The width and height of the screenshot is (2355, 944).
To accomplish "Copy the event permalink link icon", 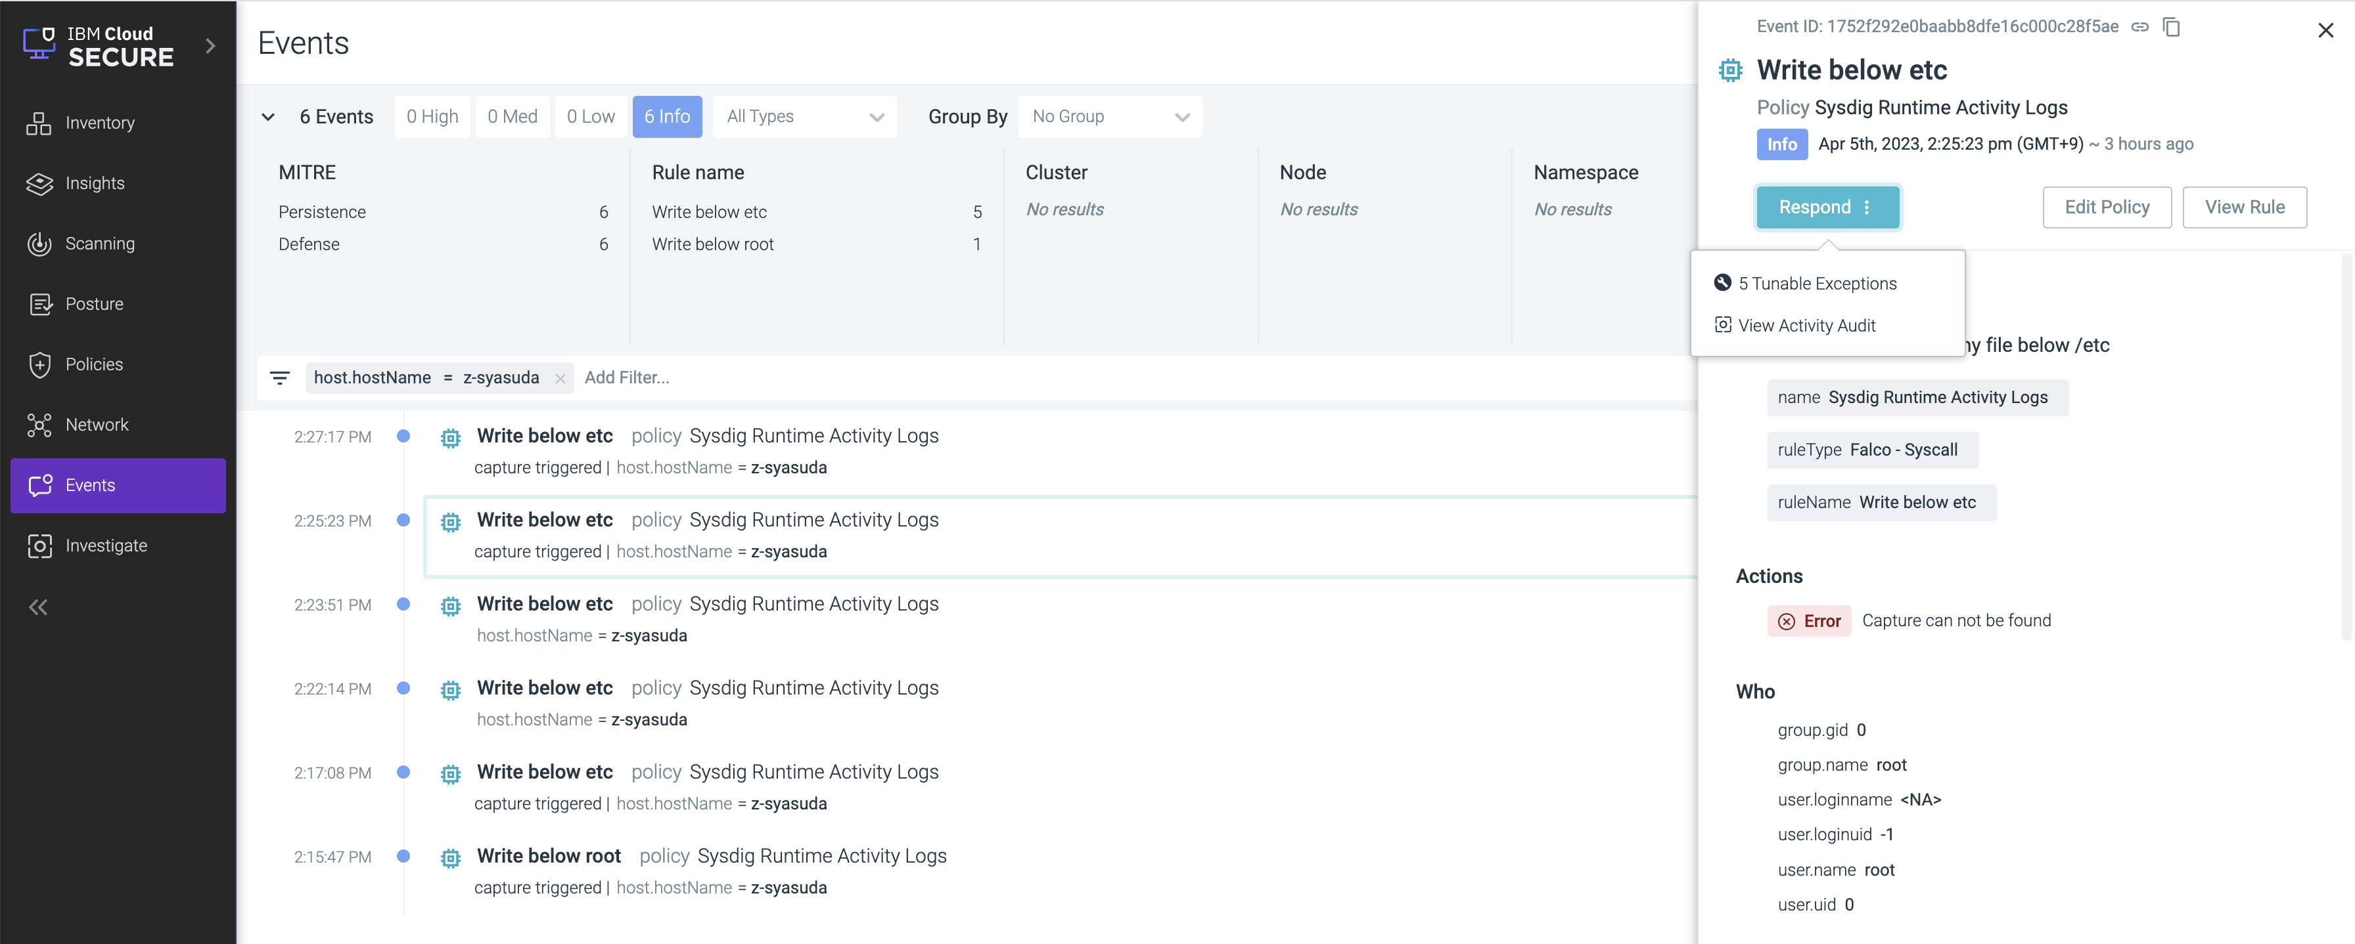I will point(2139,28).
